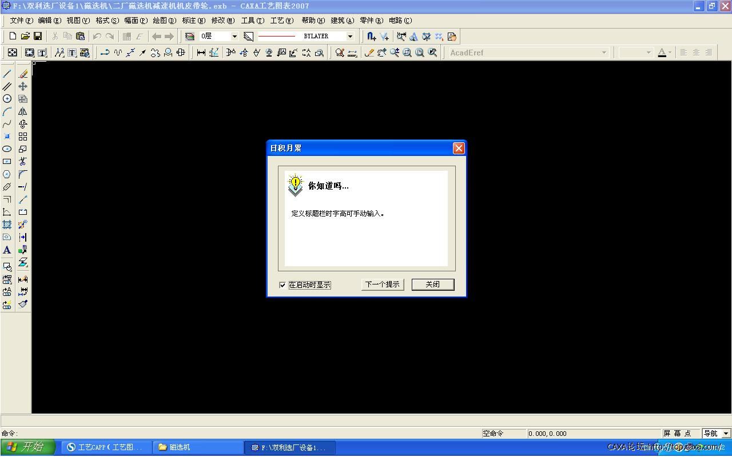
Task: Click the 下一个提示 button
Action: (382, 284)
